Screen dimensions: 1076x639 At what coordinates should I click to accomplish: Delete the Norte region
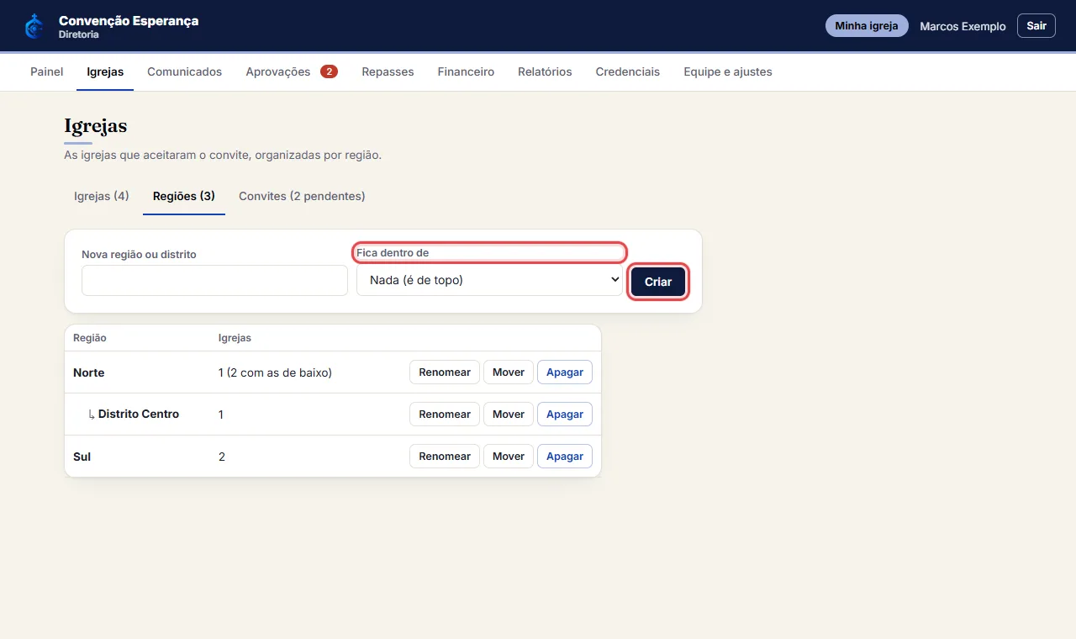565,372
